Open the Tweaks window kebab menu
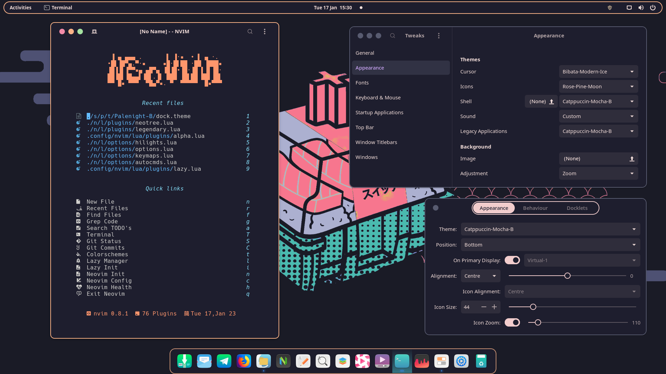 pyautogui.click(x=439, y=36)
